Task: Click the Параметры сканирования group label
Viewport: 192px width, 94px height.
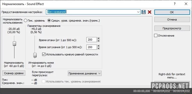Action: pyautogui.click(x=44, y=26)
